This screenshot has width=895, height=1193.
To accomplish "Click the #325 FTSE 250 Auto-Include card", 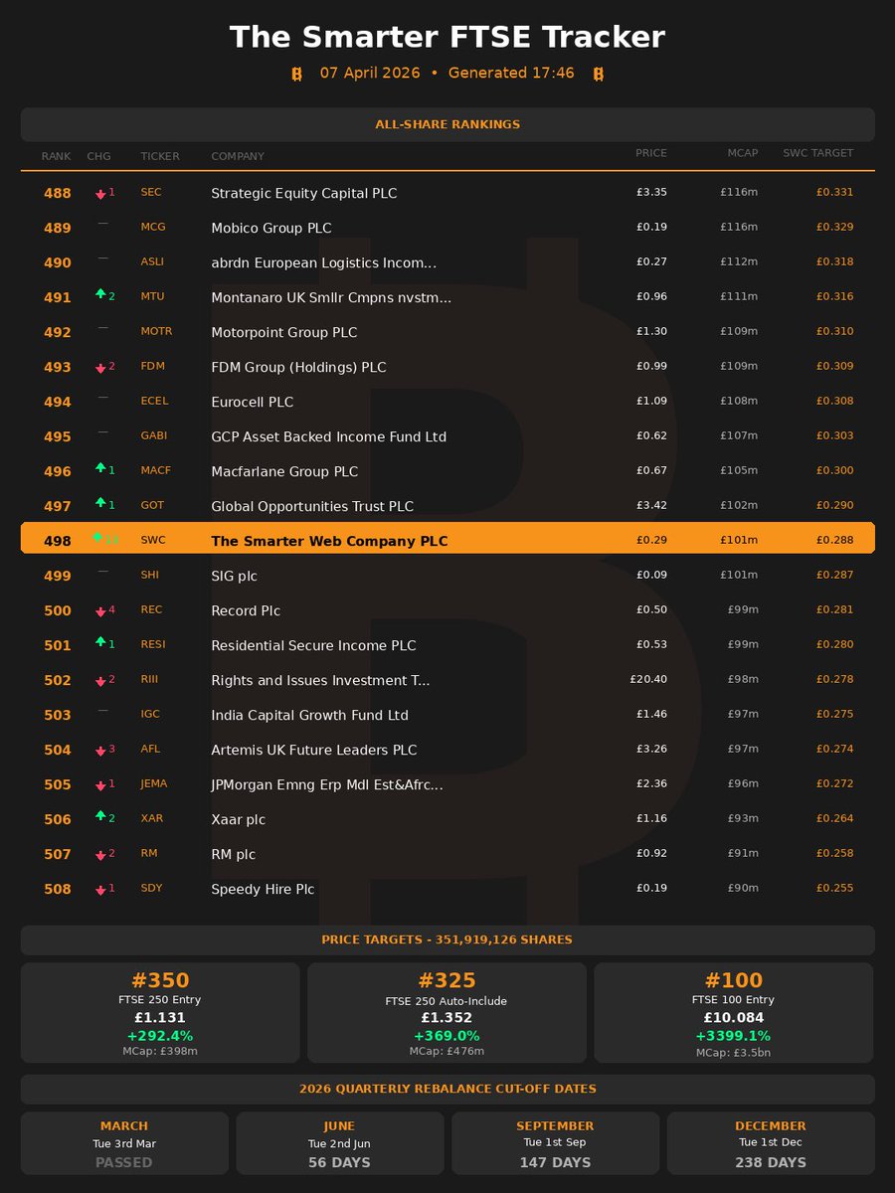I will tap(447, 1012).
